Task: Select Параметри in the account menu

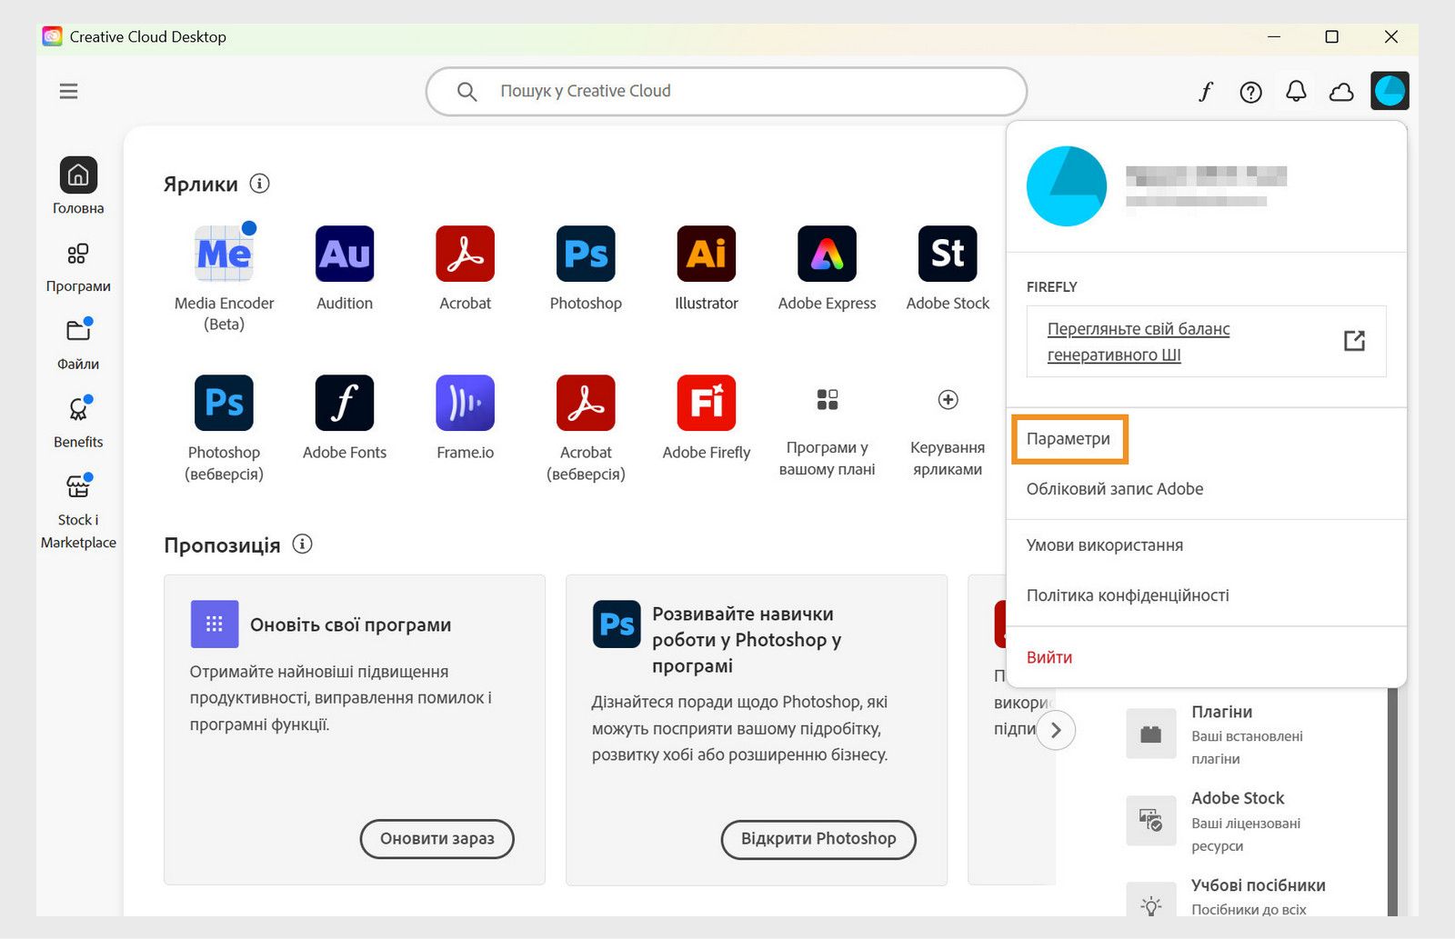Action: [x=1069, y=438]
